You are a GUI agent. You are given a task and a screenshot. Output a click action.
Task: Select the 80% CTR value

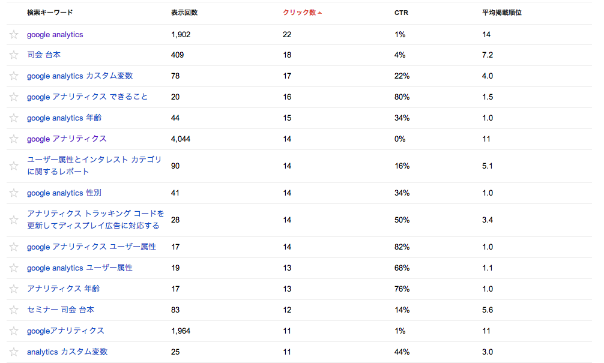point(402,97)
